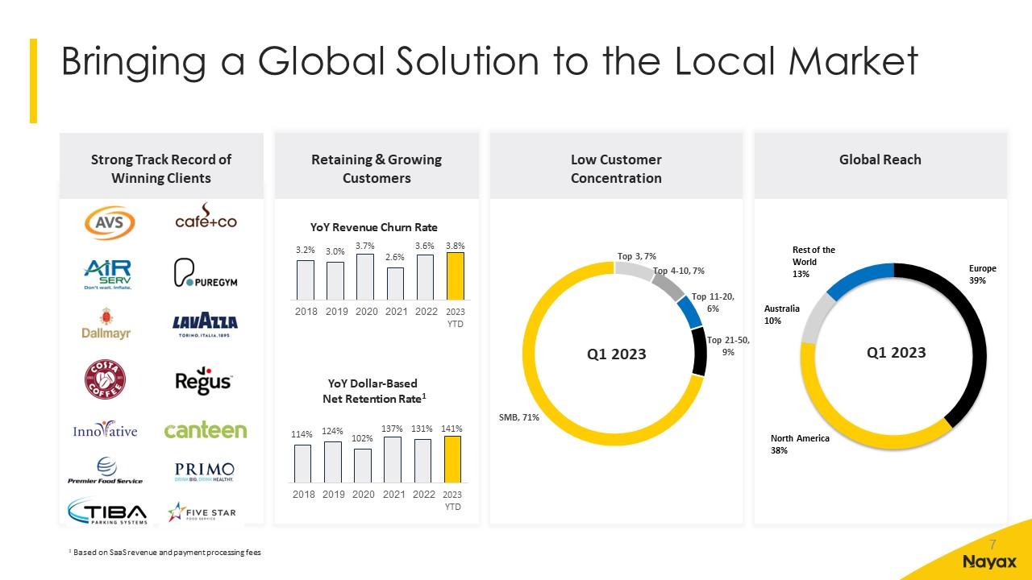1032x580 pixels.
Task: Click the Premier Food Service logo
Action: click(x=105, y=471)
